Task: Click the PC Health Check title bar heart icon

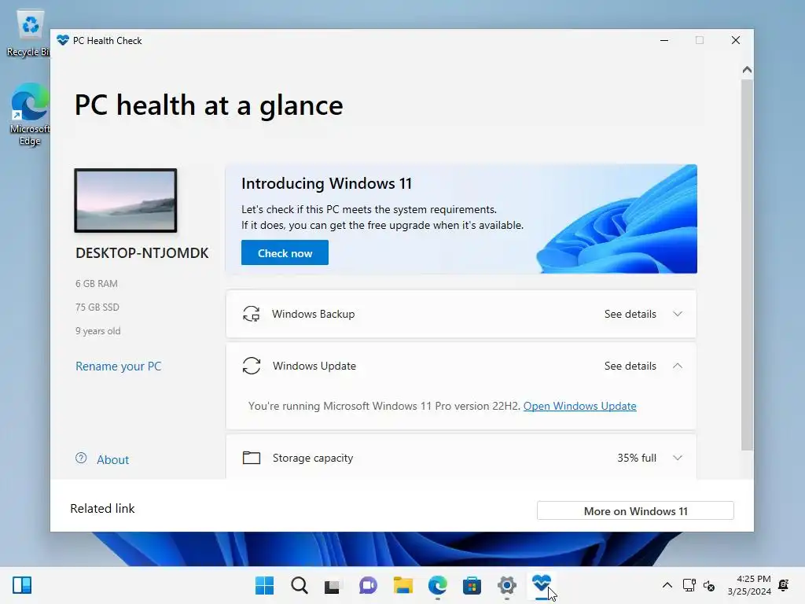Action: tap(63, 40)
